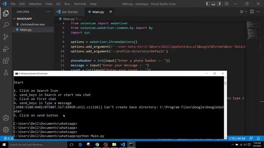Open feedback icon in status bar
Screen dimensions: 264x148
click(x=251, y=139)
